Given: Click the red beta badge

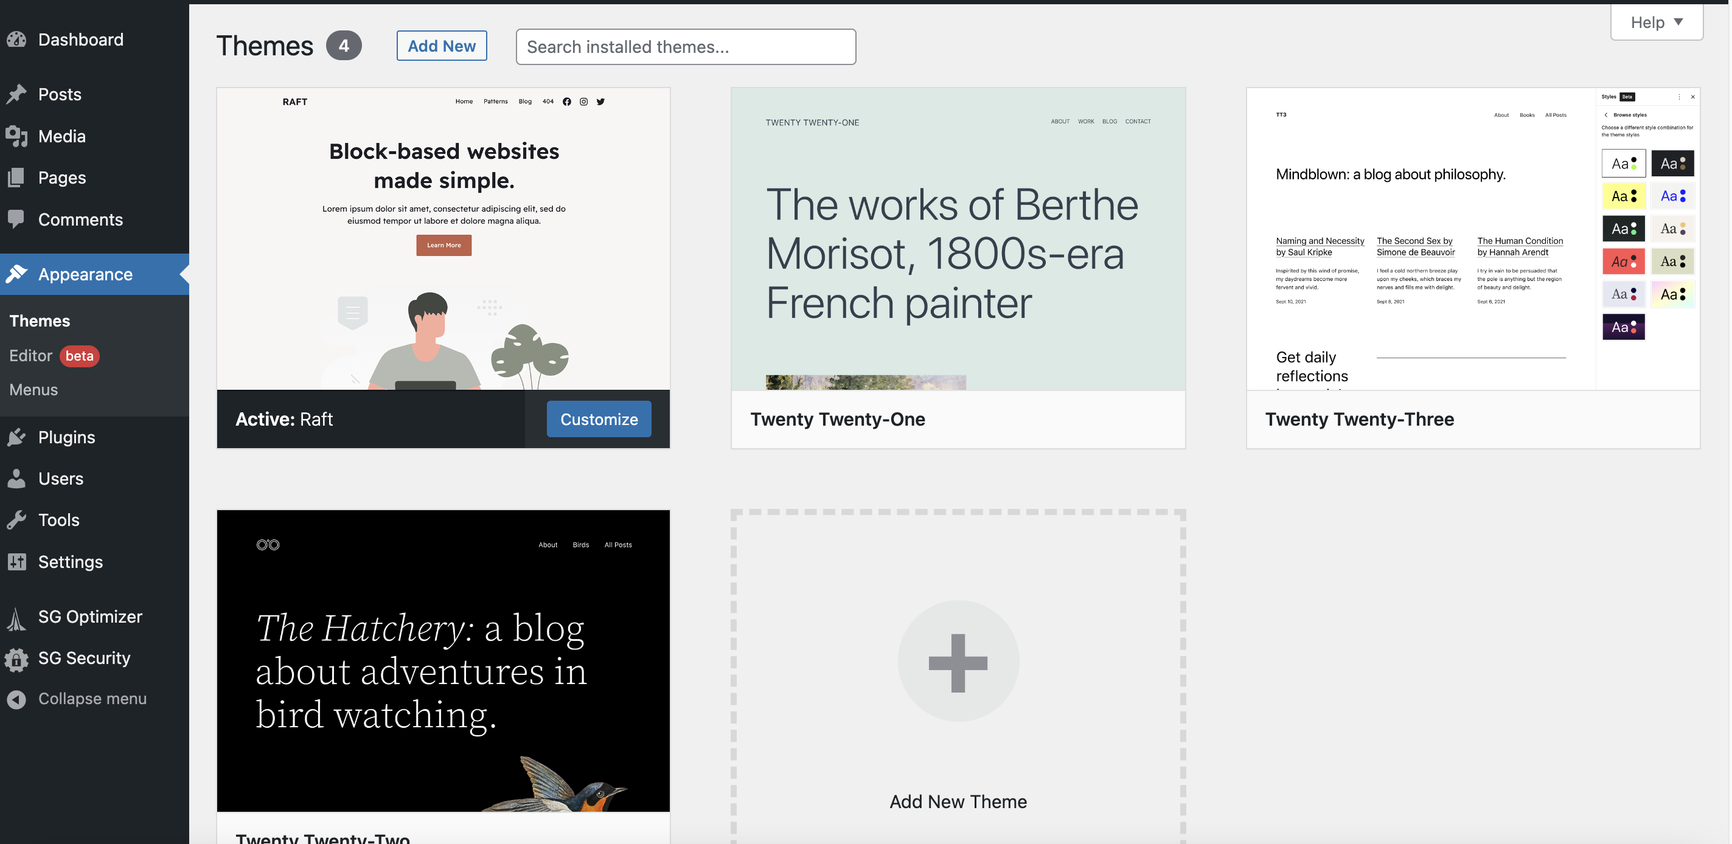Looking at the screenshot, I should pos(79,356).
